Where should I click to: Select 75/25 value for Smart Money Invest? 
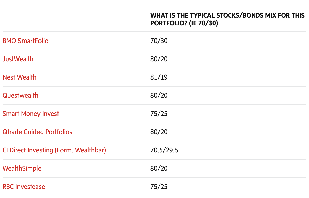point(159,114)
